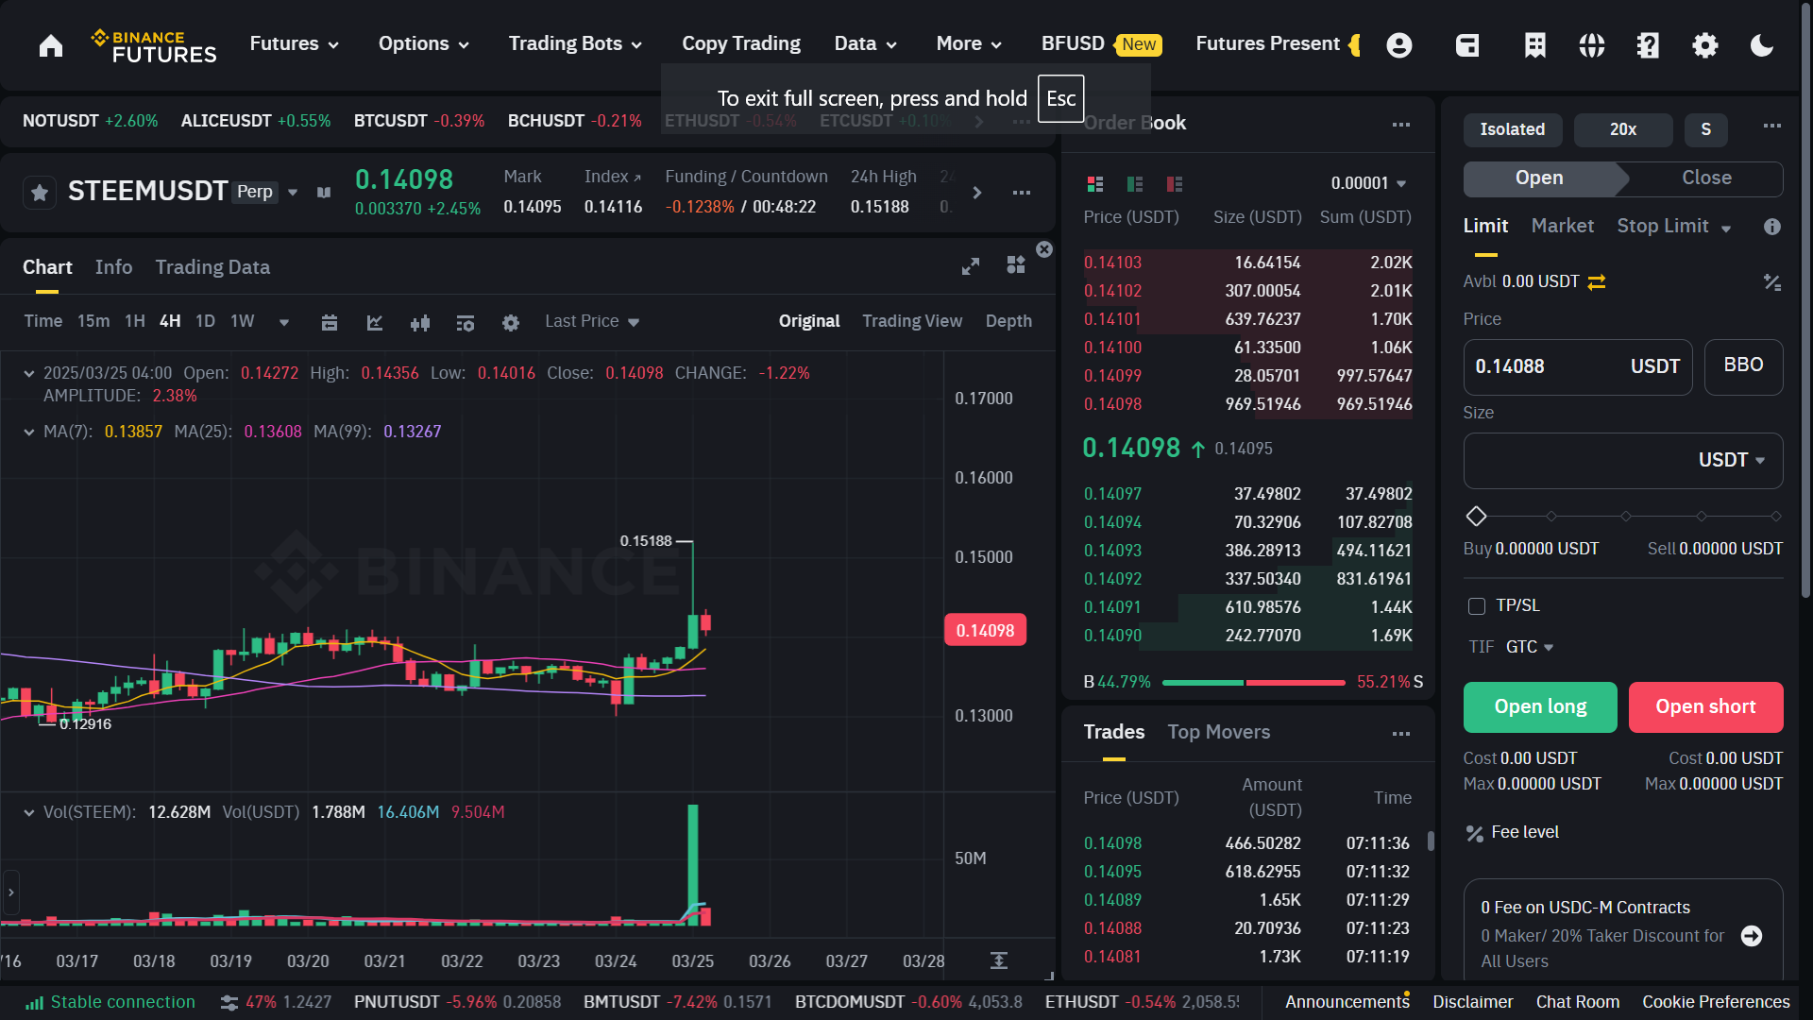Open the chart calendar date picker

pyautogui.click(x=330, y=323)
